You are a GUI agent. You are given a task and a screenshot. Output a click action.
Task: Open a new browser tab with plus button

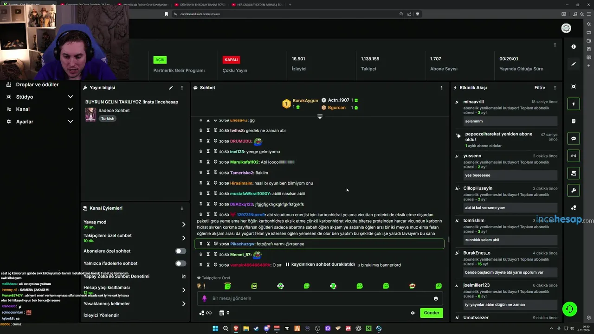pos(290,5)
